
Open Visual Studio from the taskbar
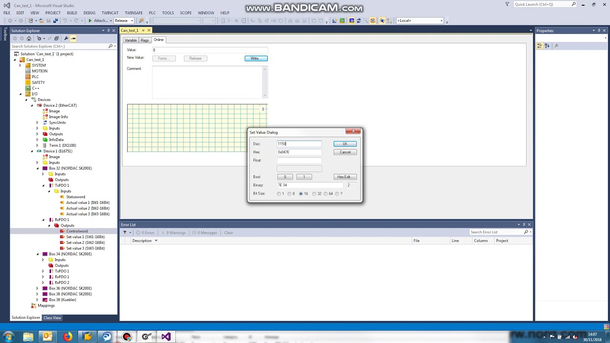tap(166, 337)
